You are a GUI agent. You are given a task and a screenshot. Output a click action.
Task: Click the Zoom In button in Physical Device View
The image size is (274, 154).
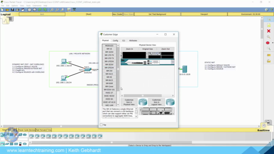(129, 49)
